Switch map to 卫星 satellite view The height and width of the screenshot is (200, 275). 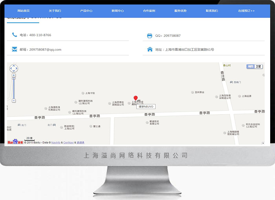point(258,67)
